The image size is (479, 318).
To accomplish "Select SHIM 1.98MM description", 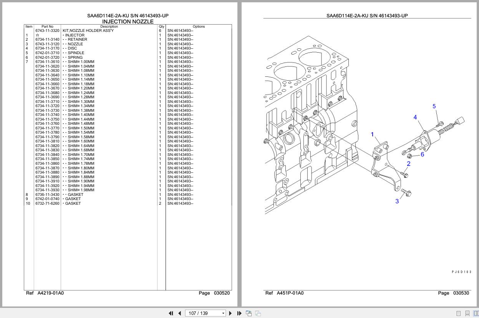I will [78, 190].
